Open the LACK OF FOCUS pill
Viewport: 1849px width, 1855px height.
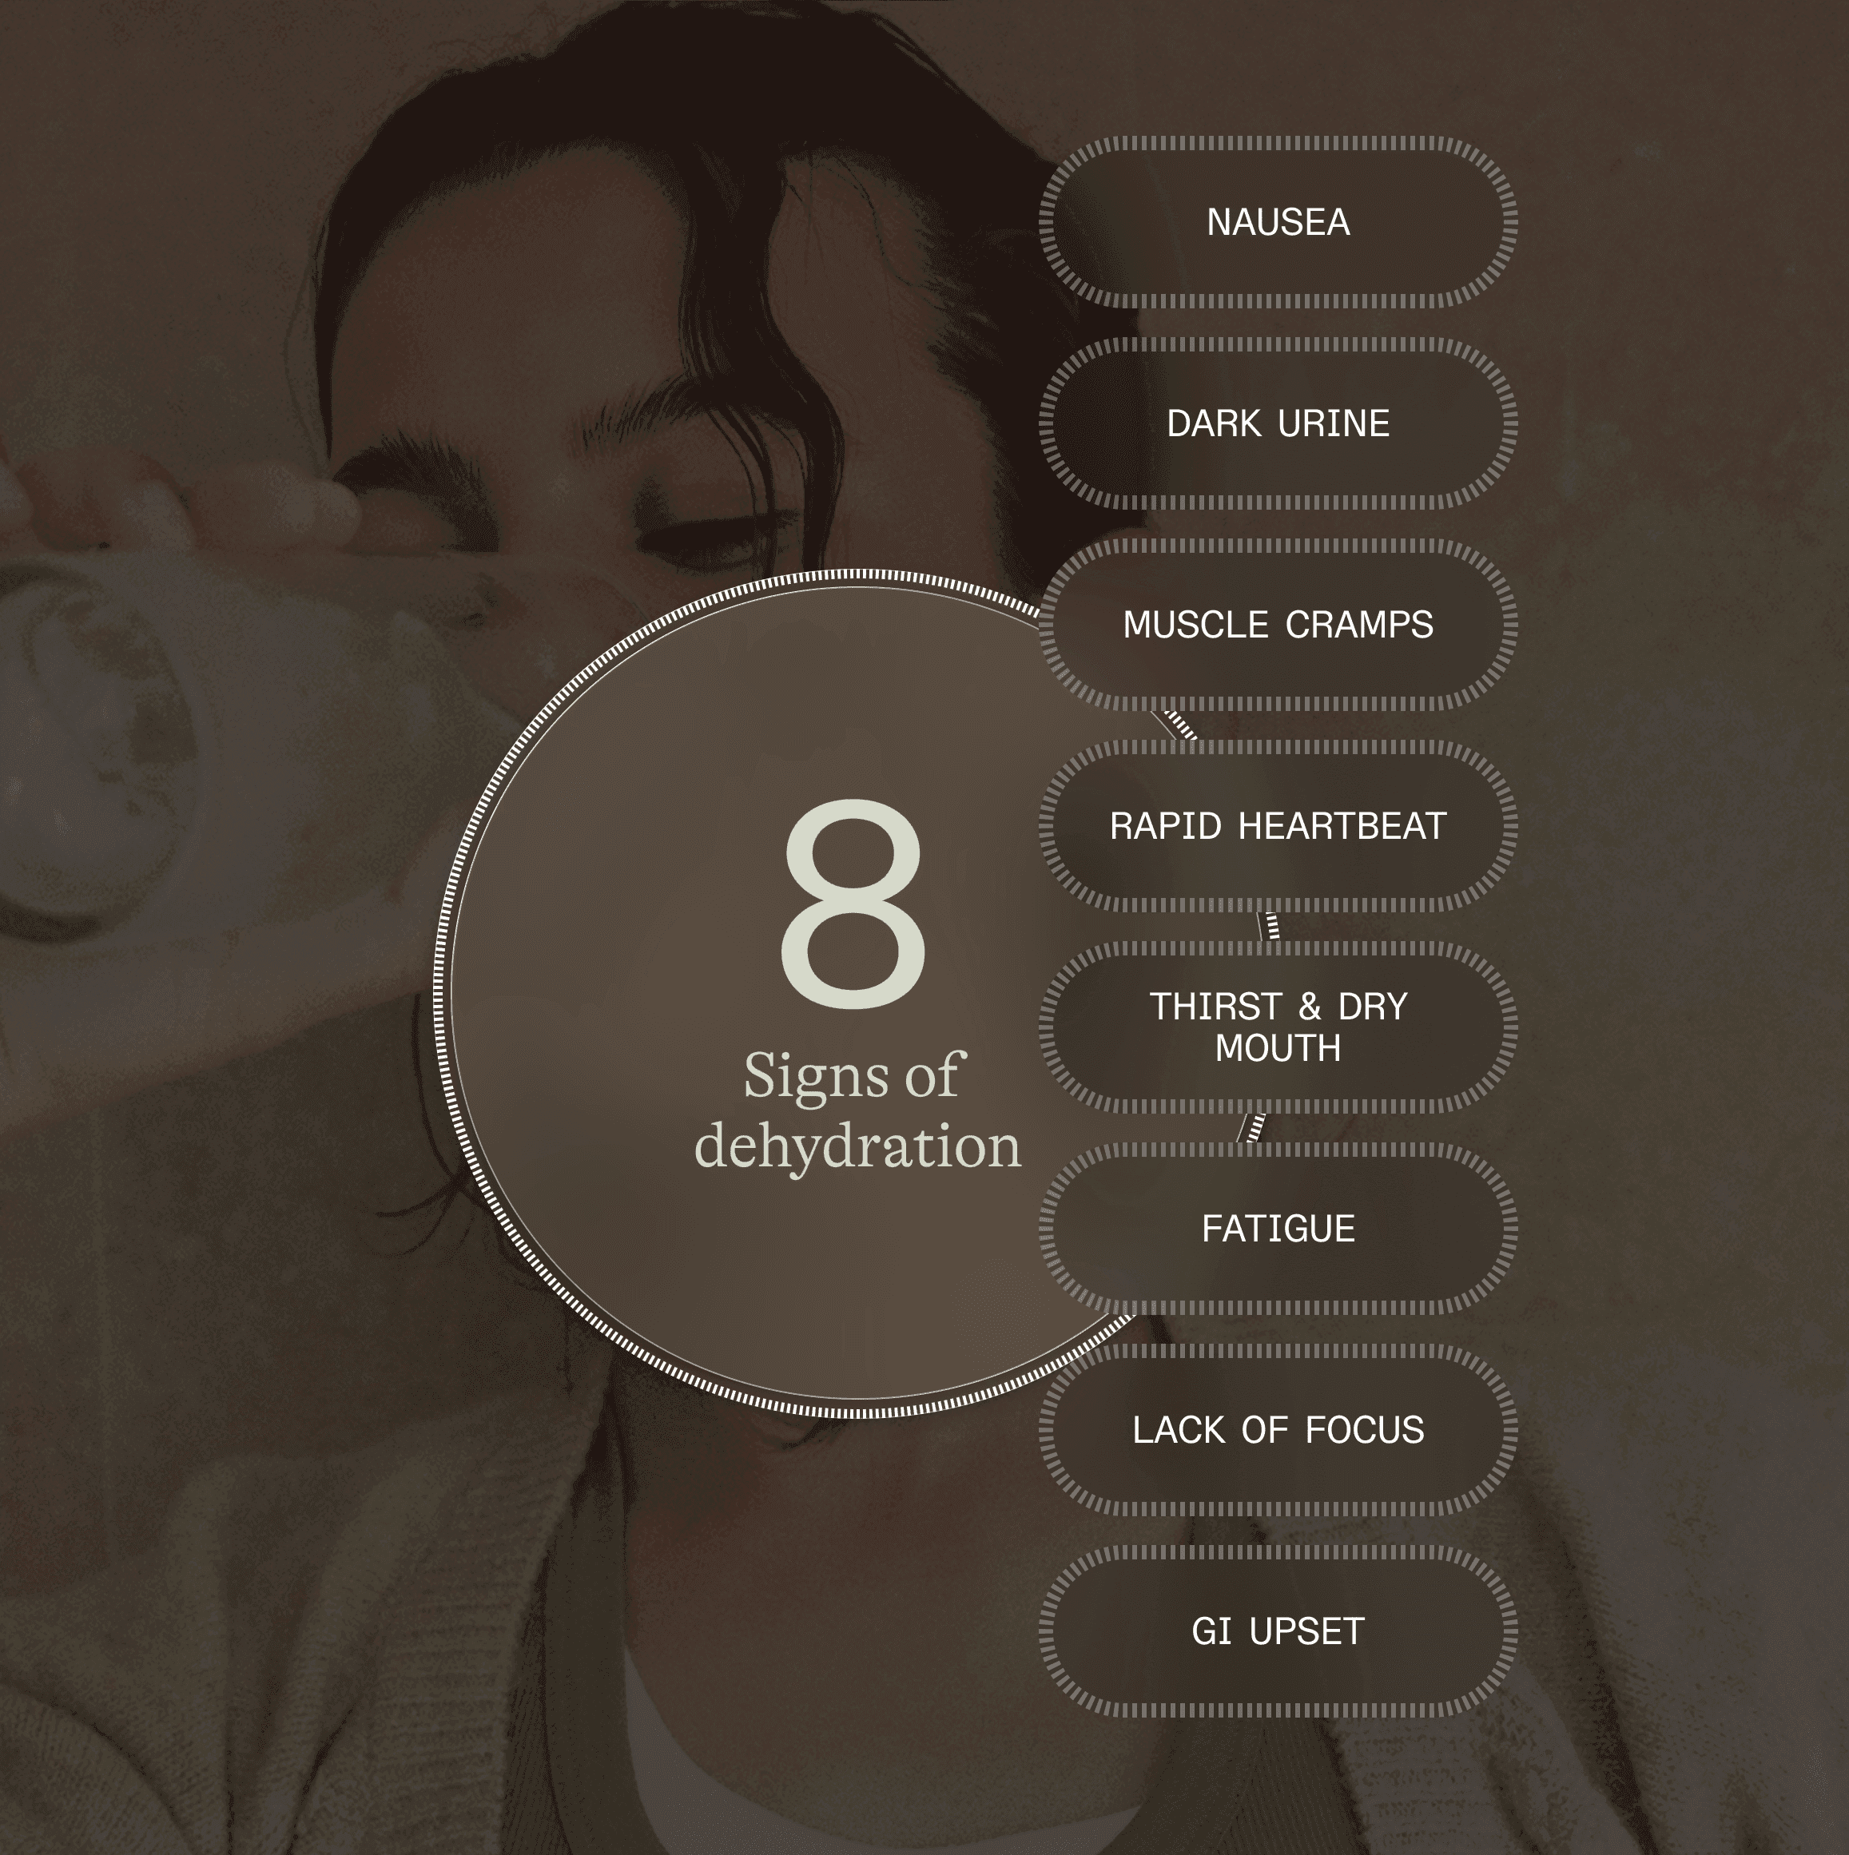click(x=1278, y=1430)
